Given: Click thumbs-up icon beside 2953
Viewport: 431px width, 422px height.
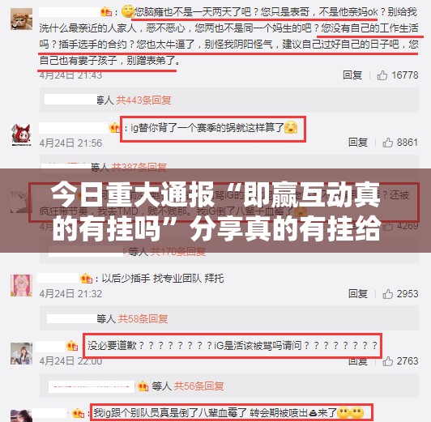Looking at the screenshot, I should pos(387,294).
